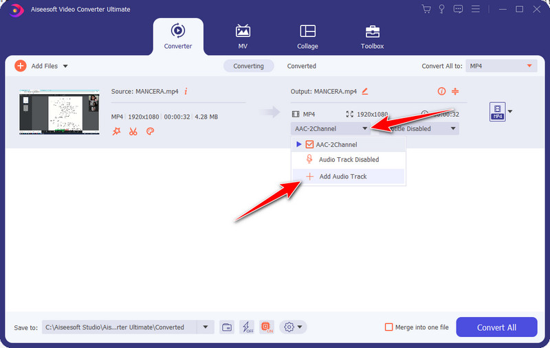Open the effects wand icon under the source
The width and height of the screenshot is (550, 348).
click(x=116, y=132)
